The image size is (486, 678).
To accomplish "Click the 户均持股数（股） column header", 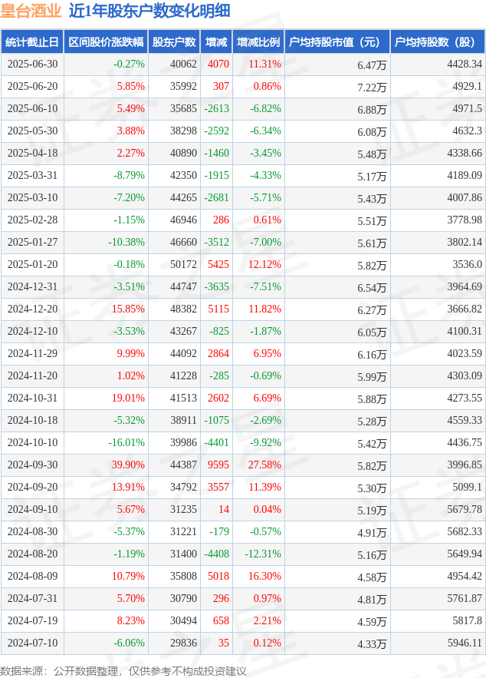I will [438, 42].
